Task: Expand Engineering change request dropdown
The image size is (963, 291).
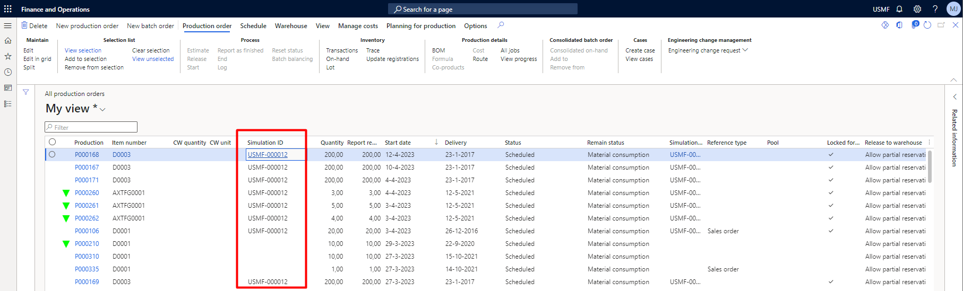Action: point(745,50)
